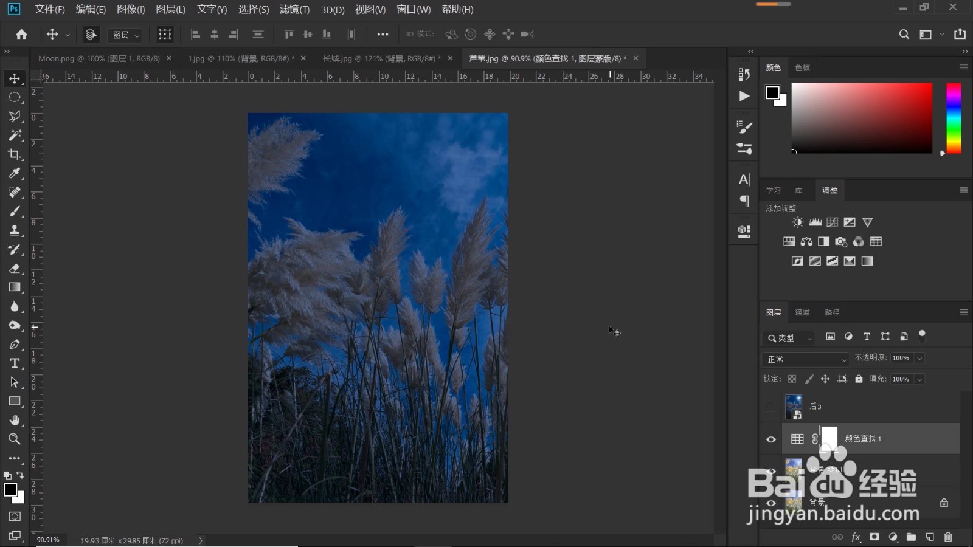Toggle lock transparent pixels
This screenshot has width=973, height=547.
pyautogui.click(x=792, y=379)
